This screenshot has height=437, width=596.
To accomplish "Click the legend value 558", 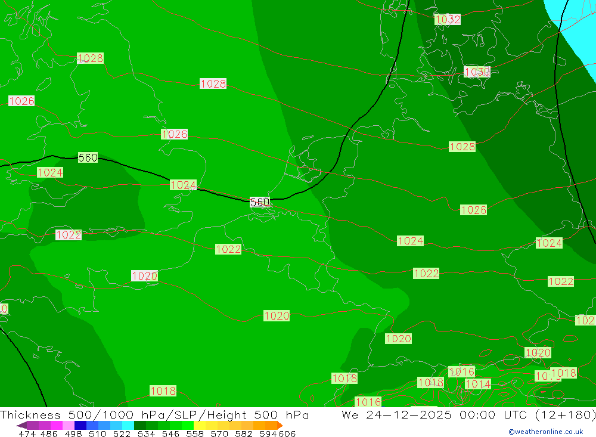I will point(195,433).
